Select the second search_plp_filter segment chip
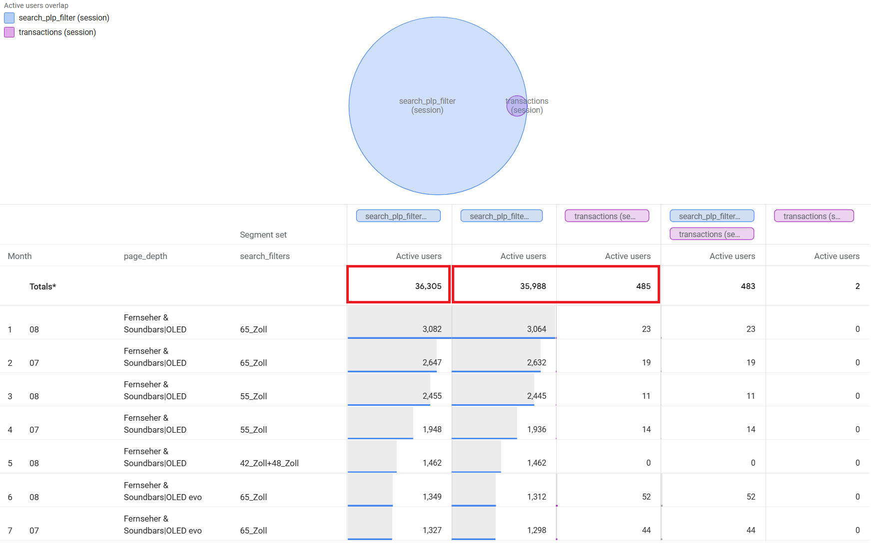The image size is (871, 544). click(501, 216)
